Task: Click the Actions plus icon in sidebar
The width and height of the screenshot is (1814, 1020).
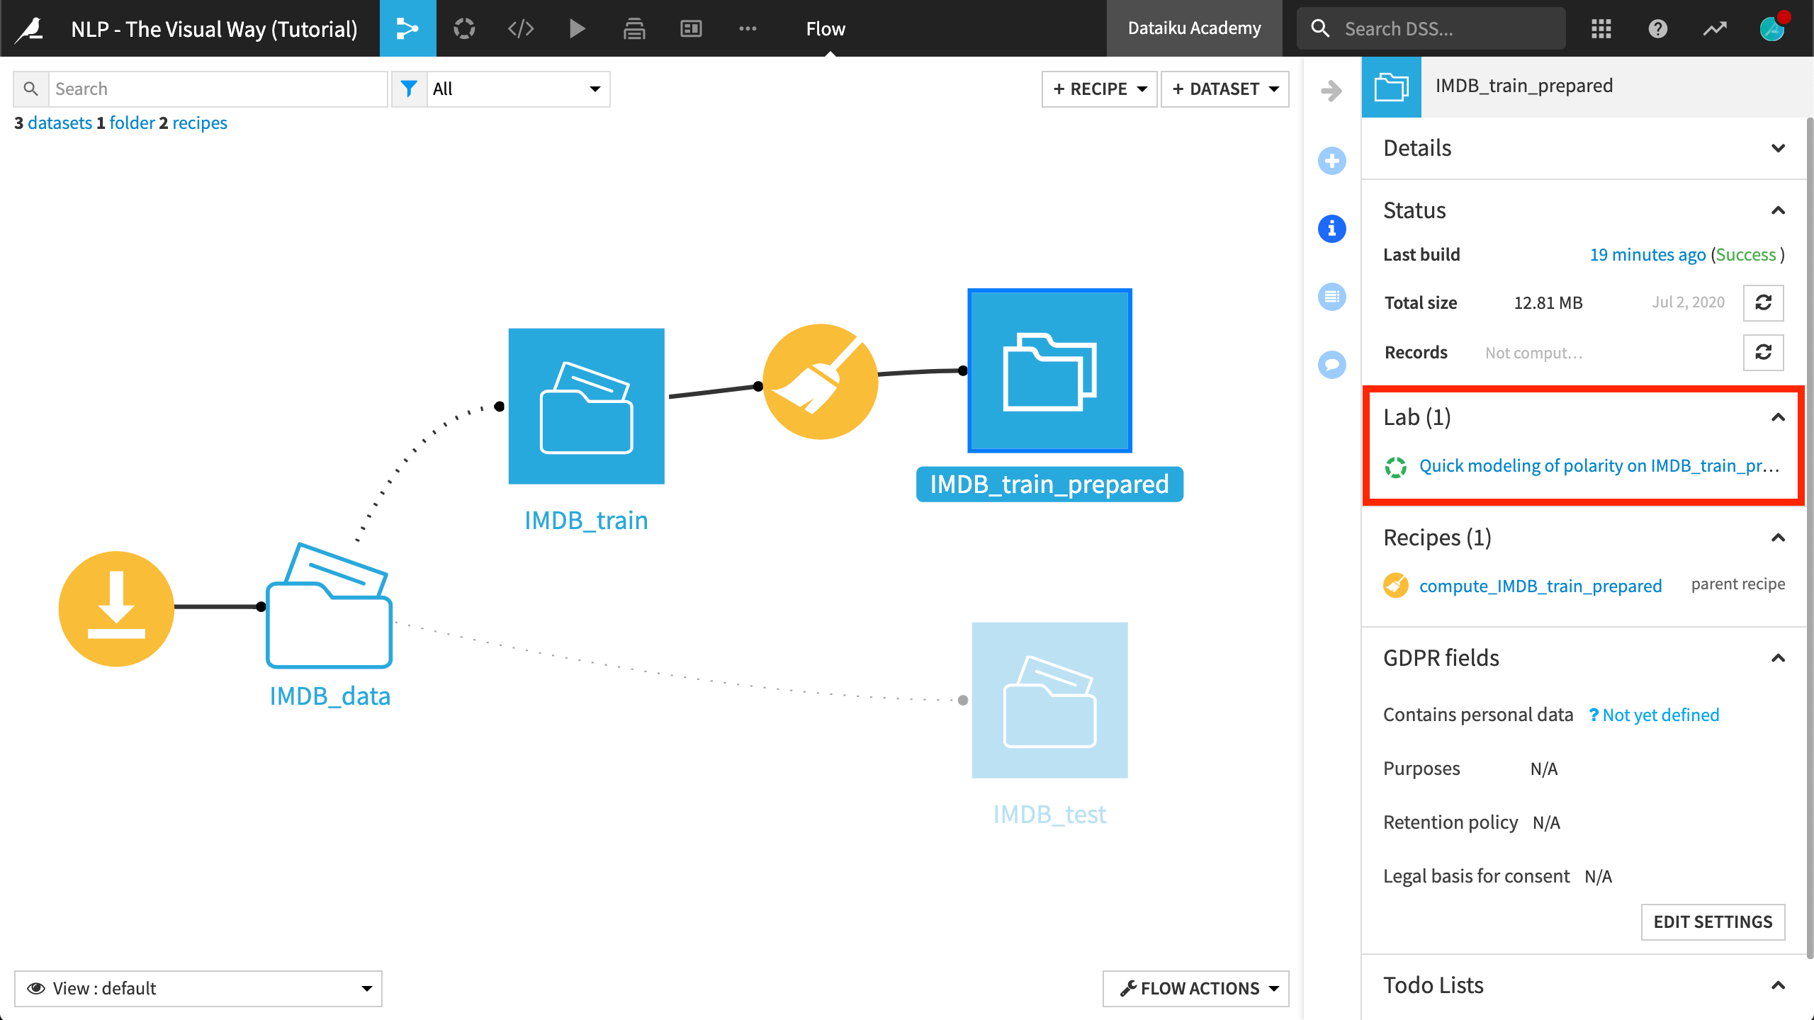Action: [1331, 161]
